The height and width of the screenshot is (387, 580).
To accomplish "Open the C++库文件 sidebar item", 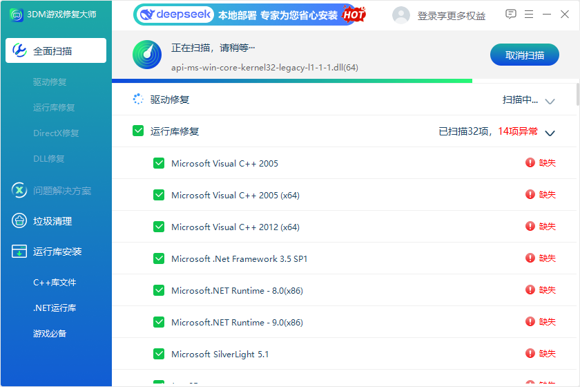I will (x=55, y=282).
